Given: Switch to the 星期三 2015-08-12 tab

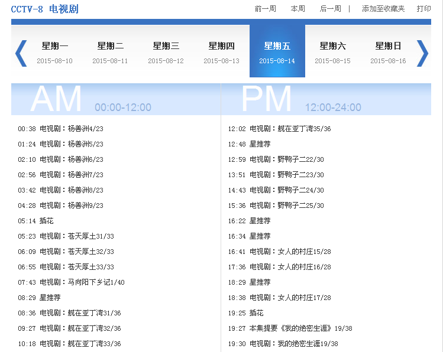Looking at the screenshot, I should click(x=166, y=53).
